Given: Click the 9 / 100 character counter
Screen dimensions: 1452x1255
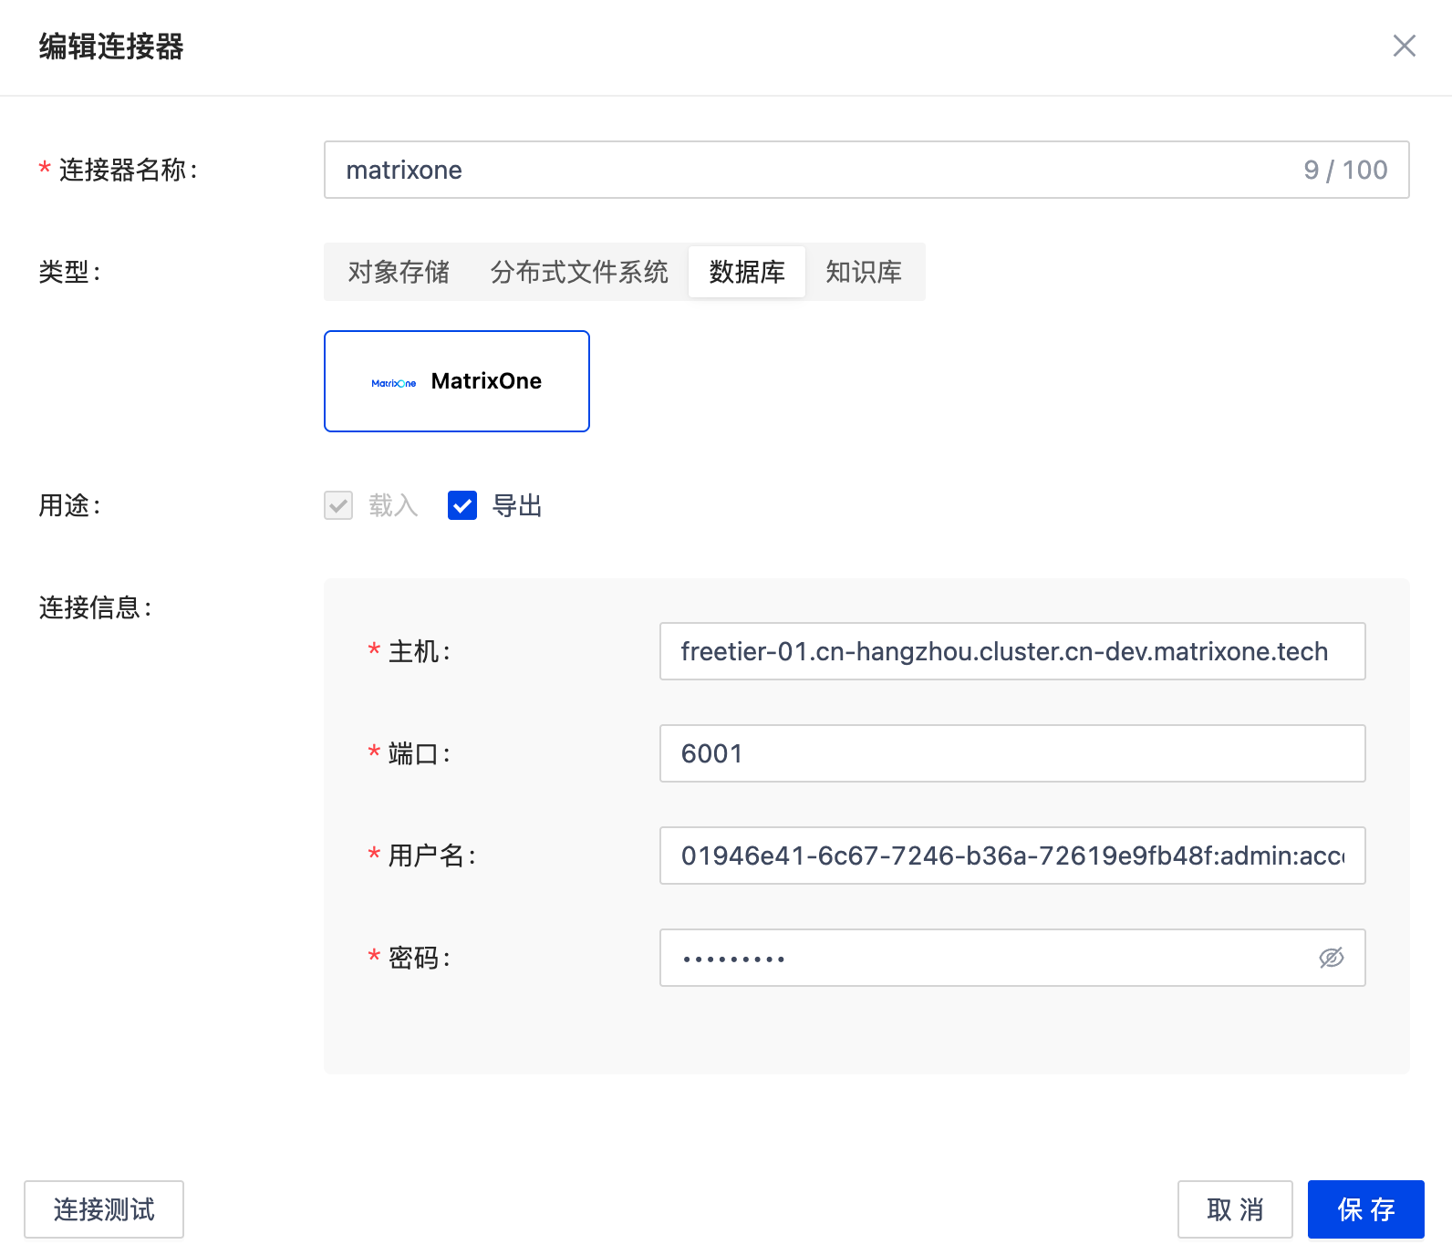Looking at the screenshot, I should click(1345, 170).
